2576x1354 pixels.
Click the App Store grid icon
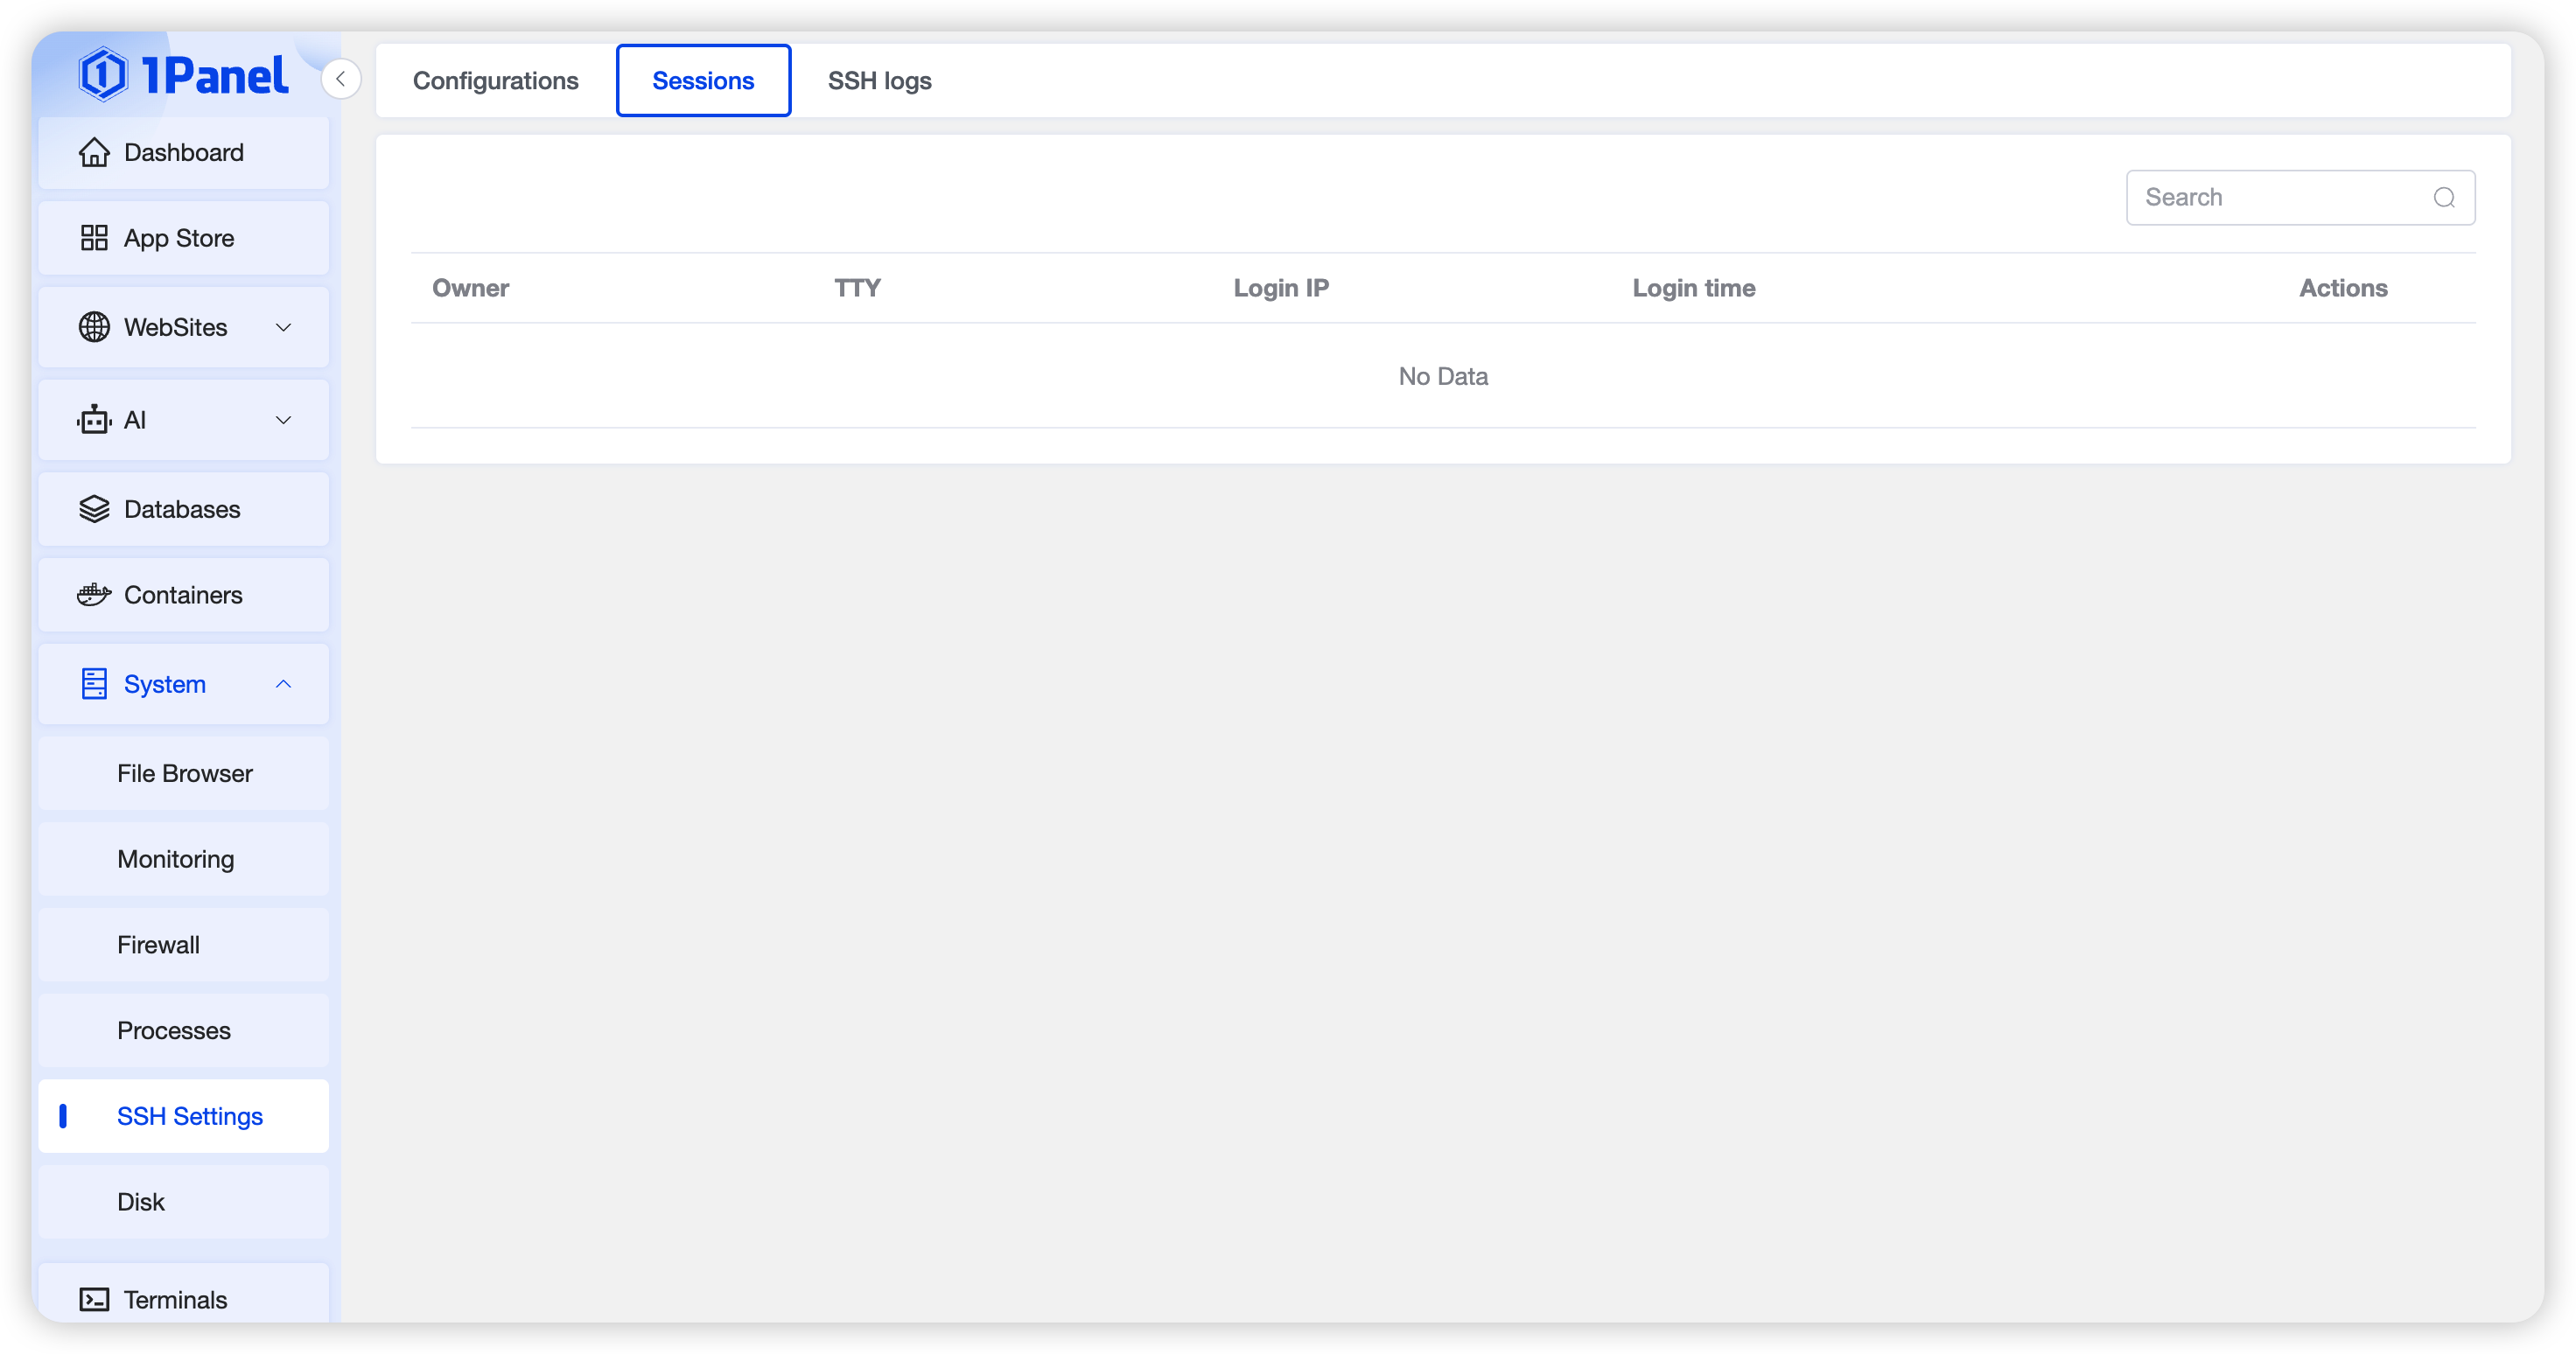[94, 238]
